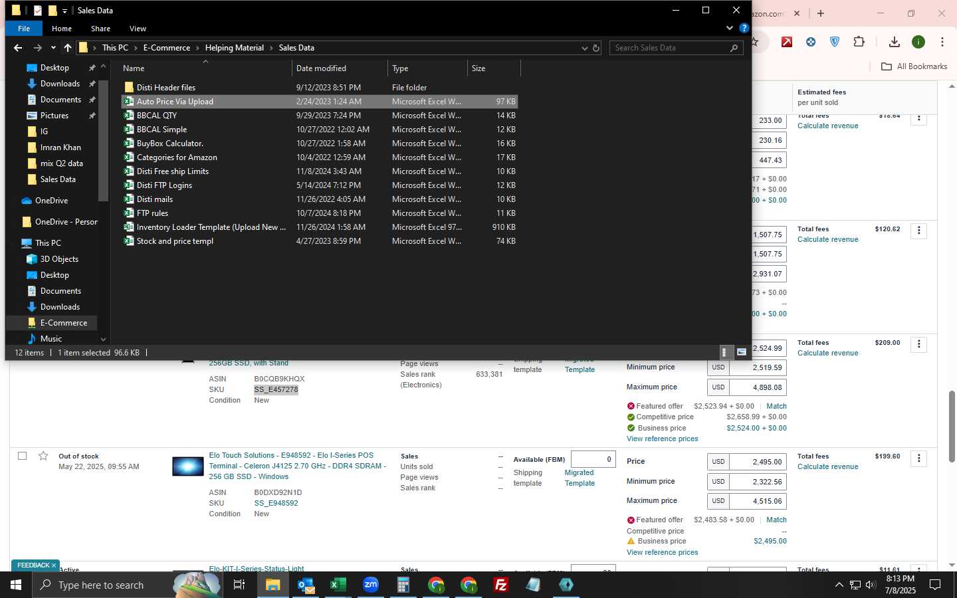
Task: Switch to the View ribbon tab
Action: pos(138,29)
